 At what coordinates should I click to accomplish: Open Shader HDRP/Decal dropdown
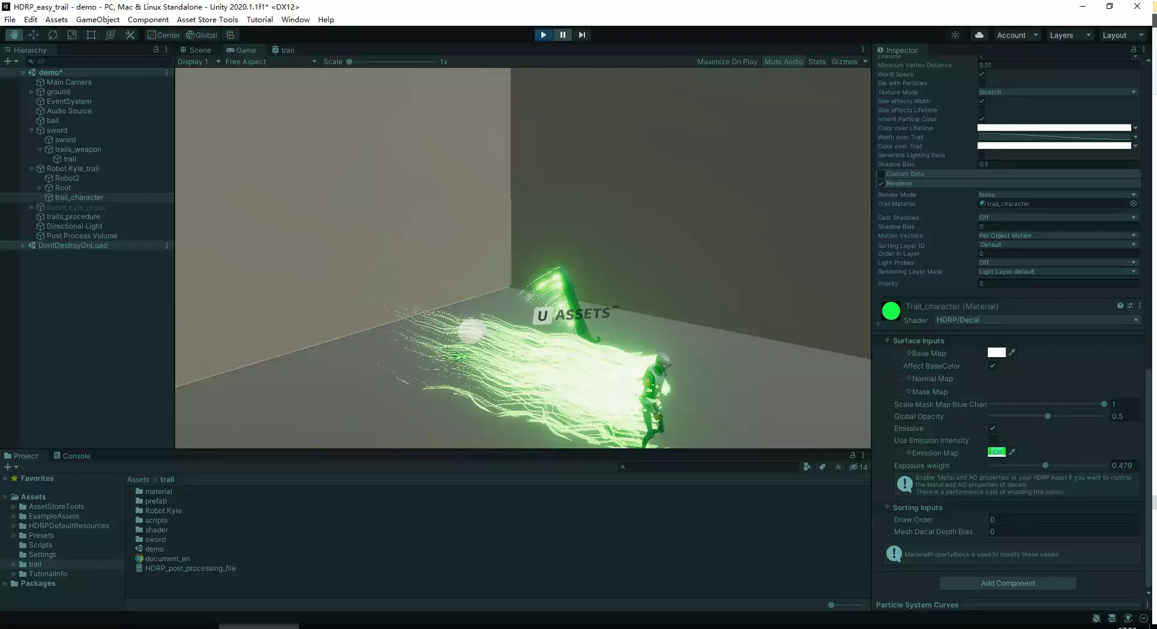point(1037,320)
